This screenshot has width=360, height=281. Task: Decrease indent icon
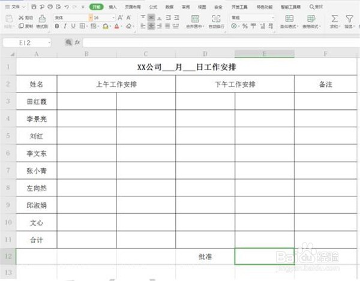click(x=168, y=17)
